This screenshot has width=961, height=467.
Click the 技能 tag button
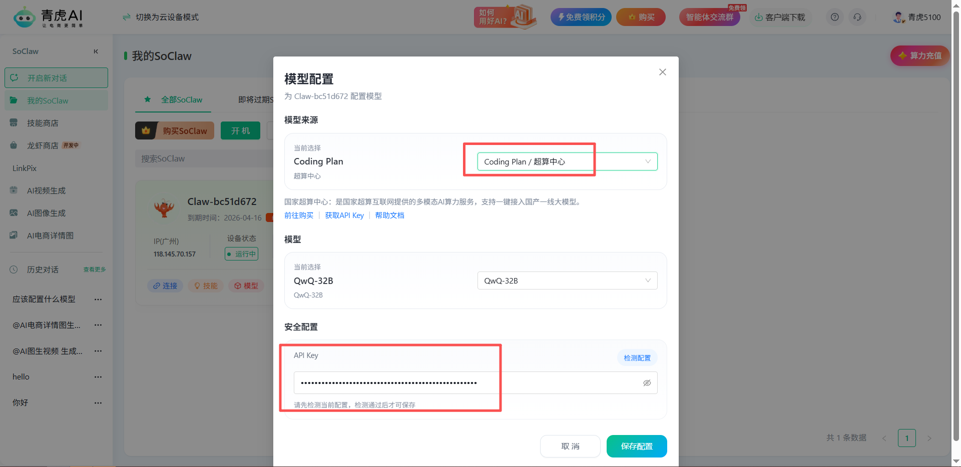[x=206, y=285]
